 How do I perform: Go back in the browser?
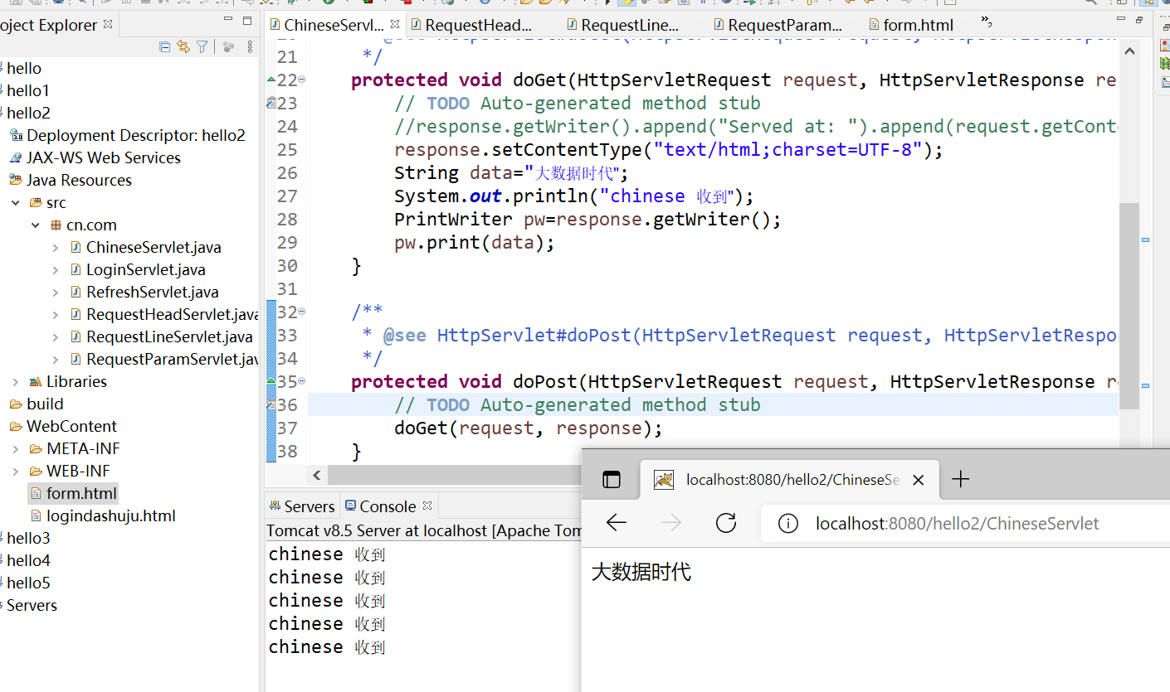click(x=617, y=522)
